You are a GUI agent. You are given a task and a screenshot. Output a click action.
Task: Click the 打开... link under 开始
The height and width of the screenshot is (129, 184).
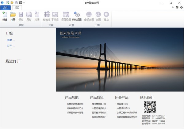tap(11, 46)
